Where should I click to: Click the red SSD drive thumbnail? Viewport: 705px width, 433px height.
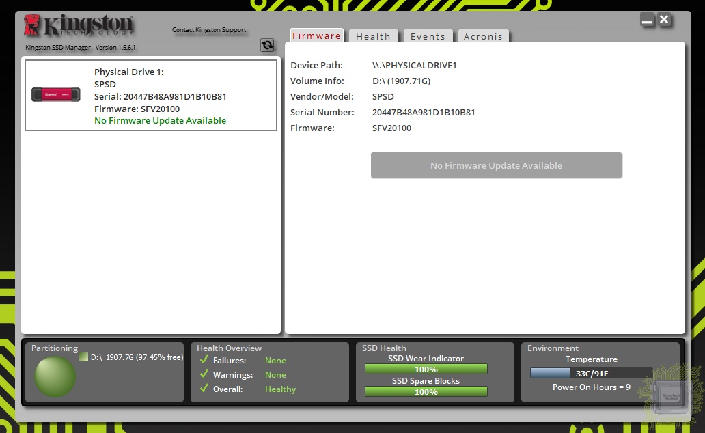click(56, 94)
